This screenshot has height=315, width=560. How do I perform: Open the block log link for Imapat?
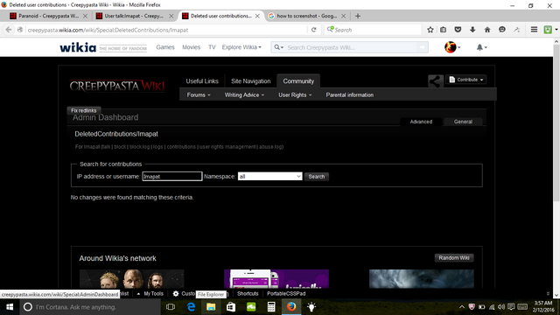coord(139,147)
